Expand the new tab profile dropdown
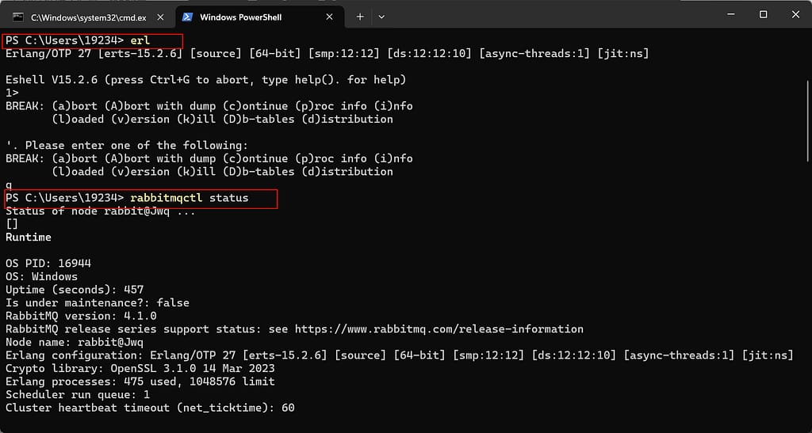 coord(381,17)
